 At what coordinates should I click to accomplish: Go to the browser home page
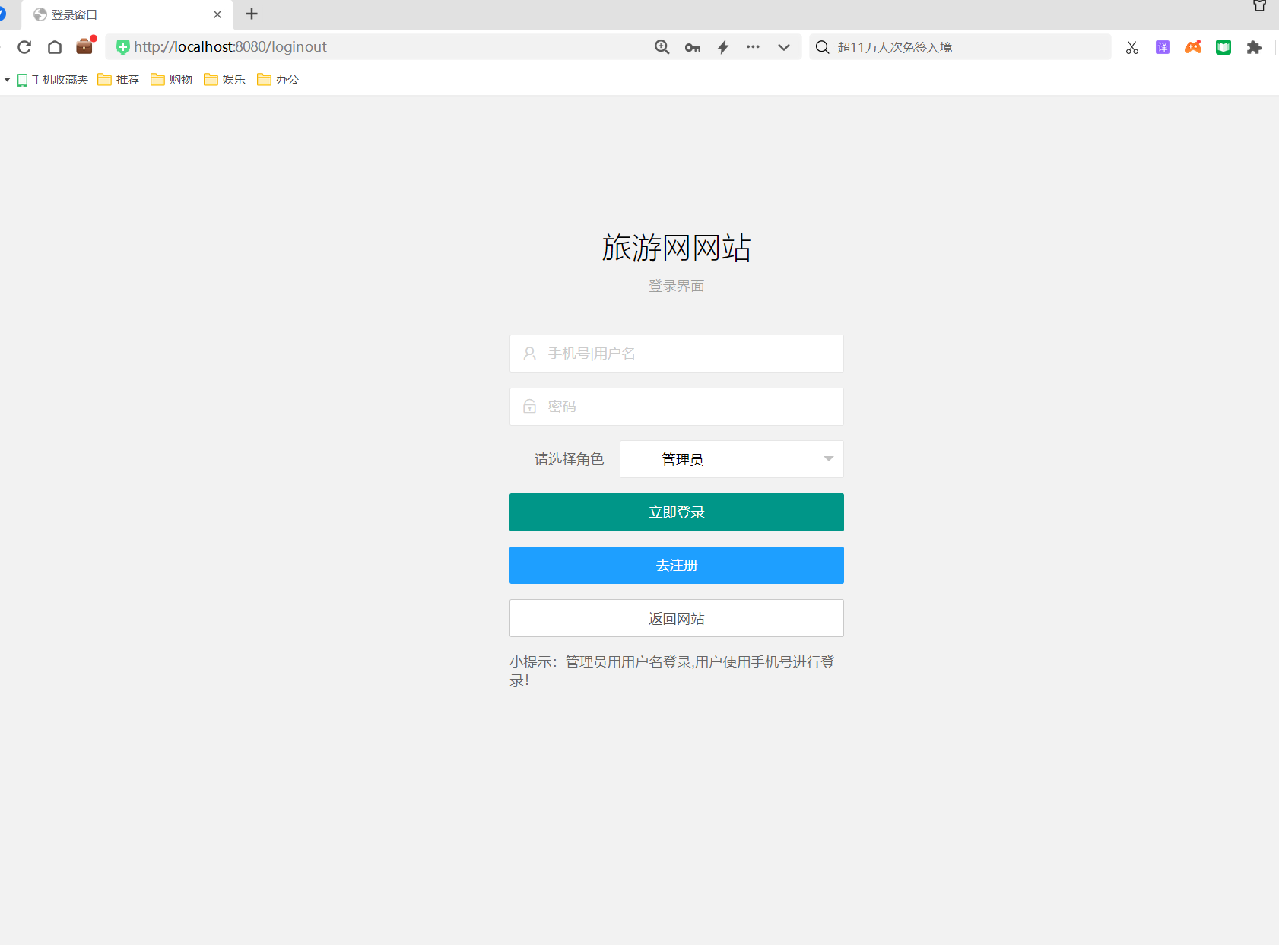coord(55,46)
